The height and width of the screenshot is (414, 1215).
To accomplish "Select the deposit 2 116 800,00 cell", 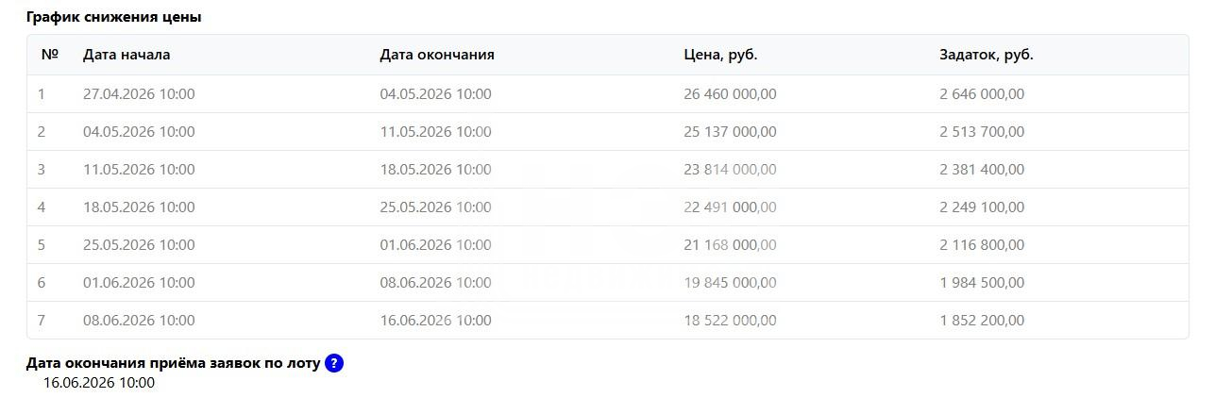I will [x=981, y=245].
